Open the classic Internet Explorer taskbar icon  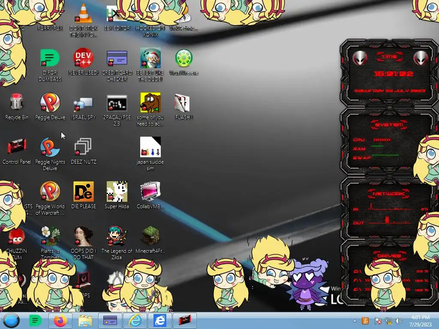(x=135, y=320)
